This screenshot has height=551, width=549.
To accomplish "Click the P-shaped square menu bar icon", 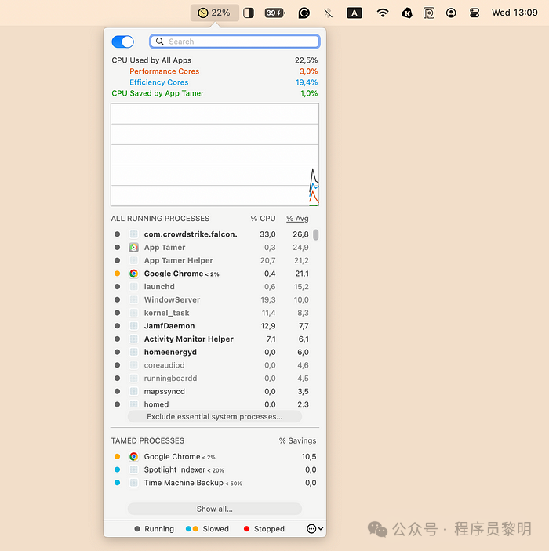I will (429, 13).
